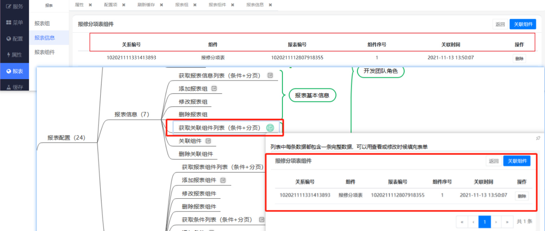
Task: Switch to the 刷新缓存 tab
Action: 146,5
